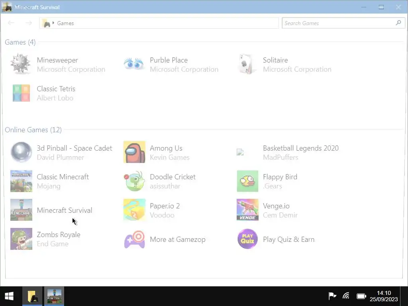408x306 pixels.
Task: Open the Play Quiz & Earn link text
Action: click(288, 239)
